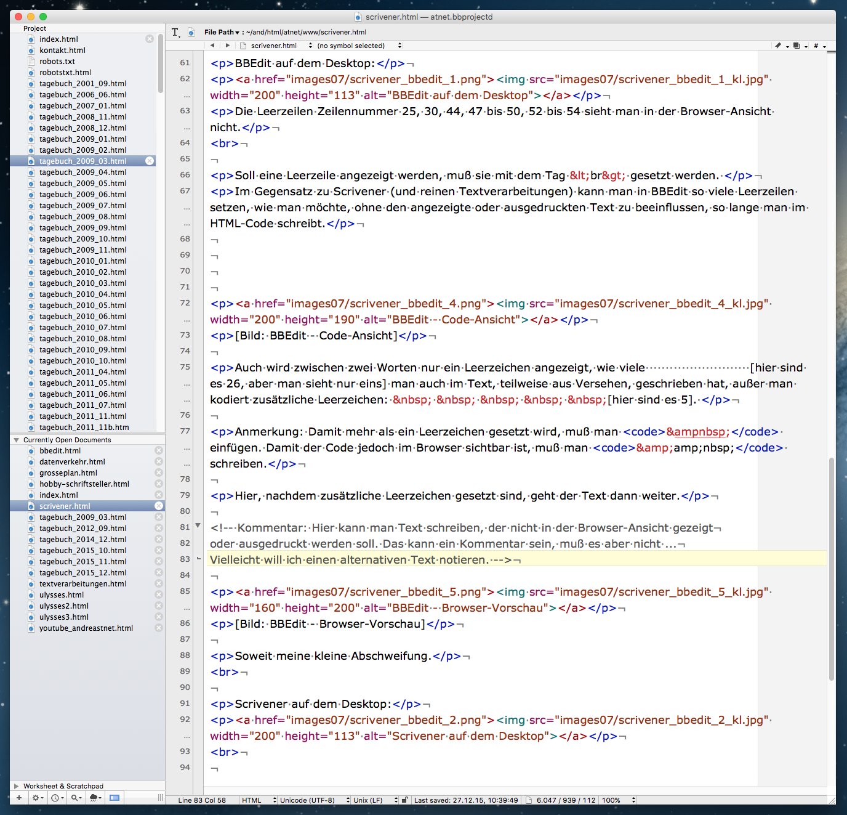Close datenverkehr.html open document
This screenshot has height=815, width=847.
pyautogui.click(x=159, y=461)
